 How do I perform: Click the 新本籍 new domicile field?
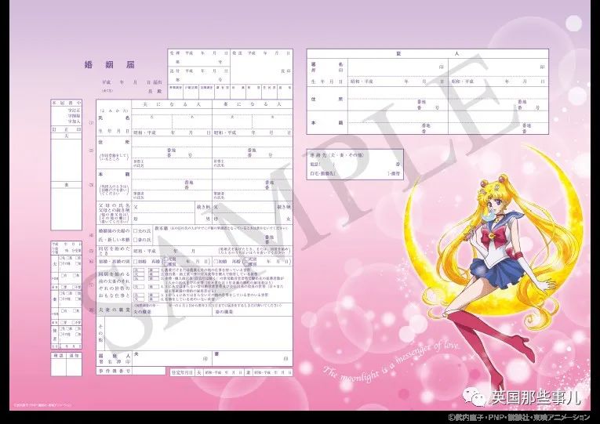223,235
